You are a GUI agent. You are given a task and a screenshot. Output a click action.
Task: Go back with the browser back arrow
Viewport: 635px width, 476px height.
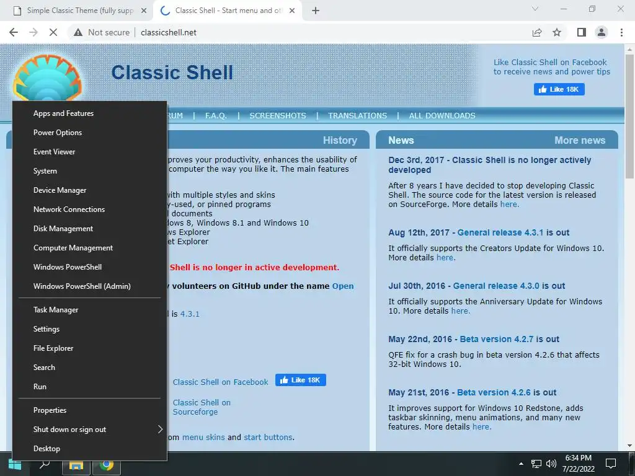click(14, 32)
